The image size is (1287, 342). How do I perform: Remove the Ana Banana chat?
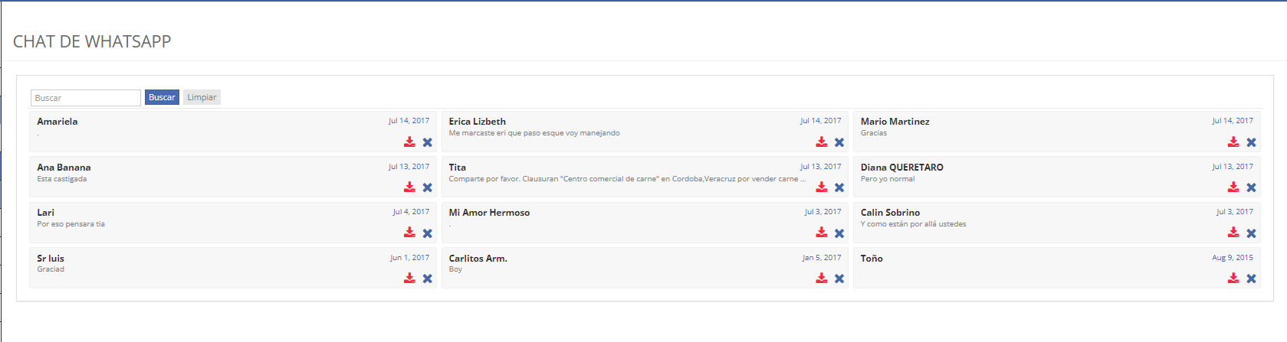(428, 187)
